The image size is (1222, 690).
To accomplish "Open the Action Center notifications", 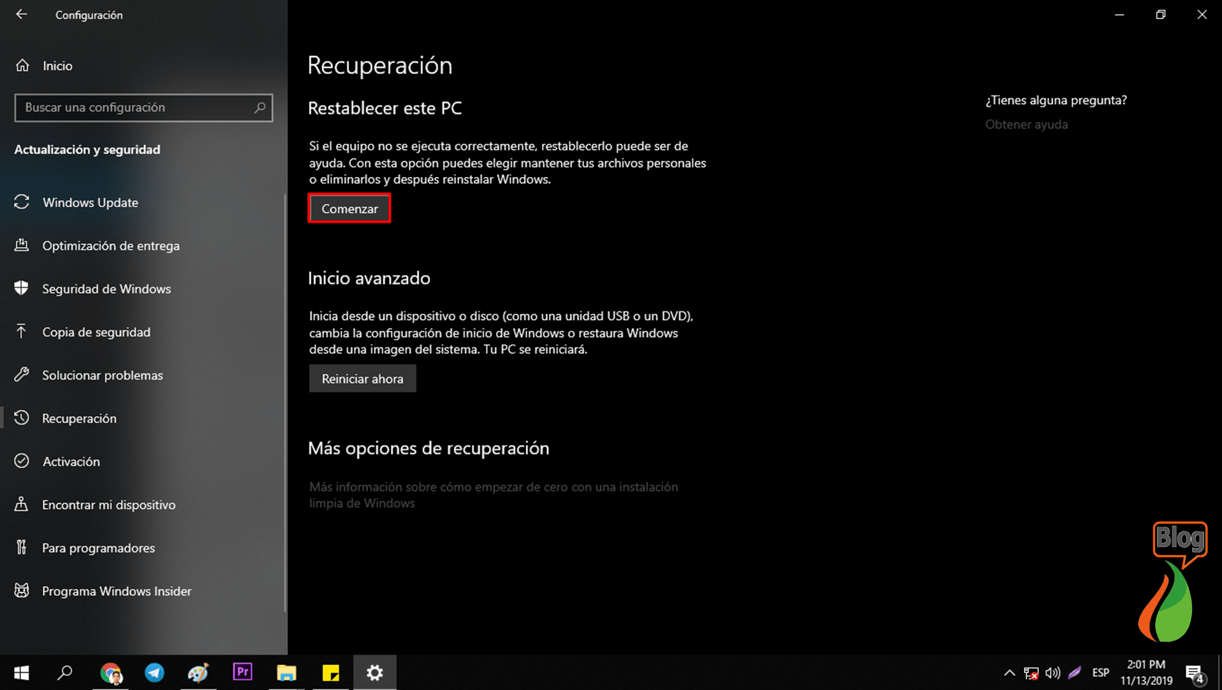I will 1195,672.
